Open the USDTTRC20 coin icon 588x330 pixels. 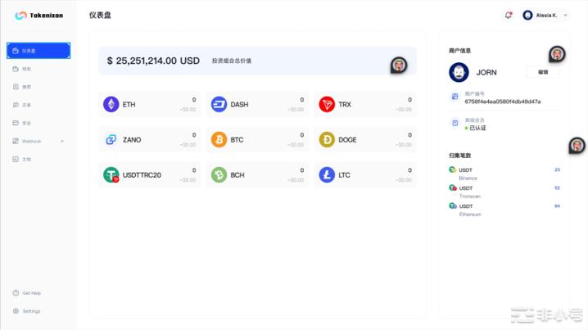click(x=111, y=174)
